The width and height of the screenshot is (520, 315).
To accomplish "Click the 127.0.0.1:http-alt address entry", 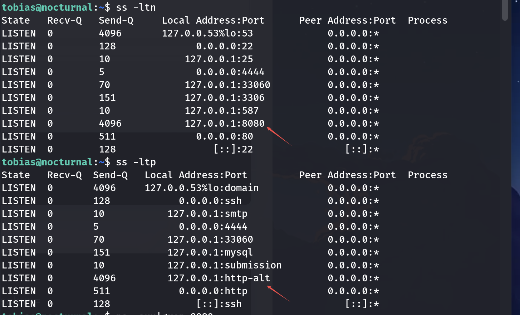I will click(x=219, y=278).
